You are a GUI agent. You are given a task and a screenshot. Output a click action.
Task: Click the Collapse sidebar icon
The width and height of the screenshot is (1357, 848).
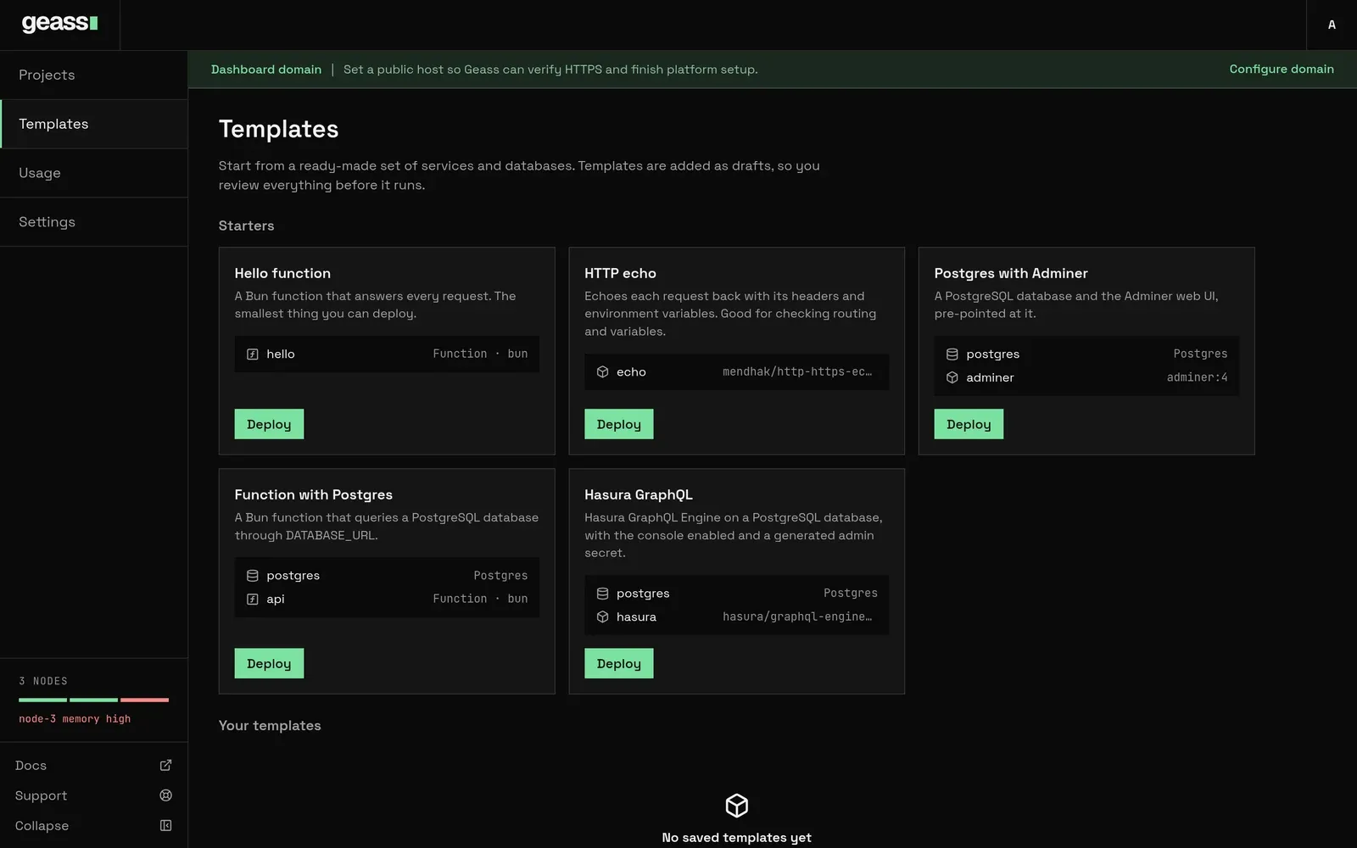(x=165, y=826)
